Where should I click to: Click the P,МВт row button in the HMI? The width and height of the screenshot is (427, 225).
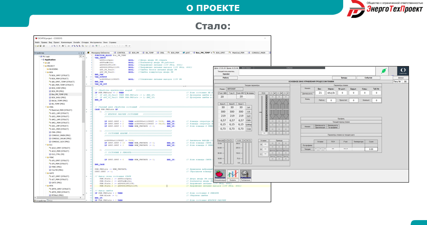pos(248,120)
